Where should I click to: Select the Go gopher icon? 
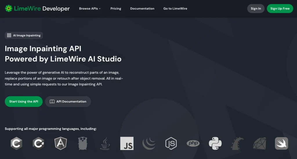tap(83, 143)
